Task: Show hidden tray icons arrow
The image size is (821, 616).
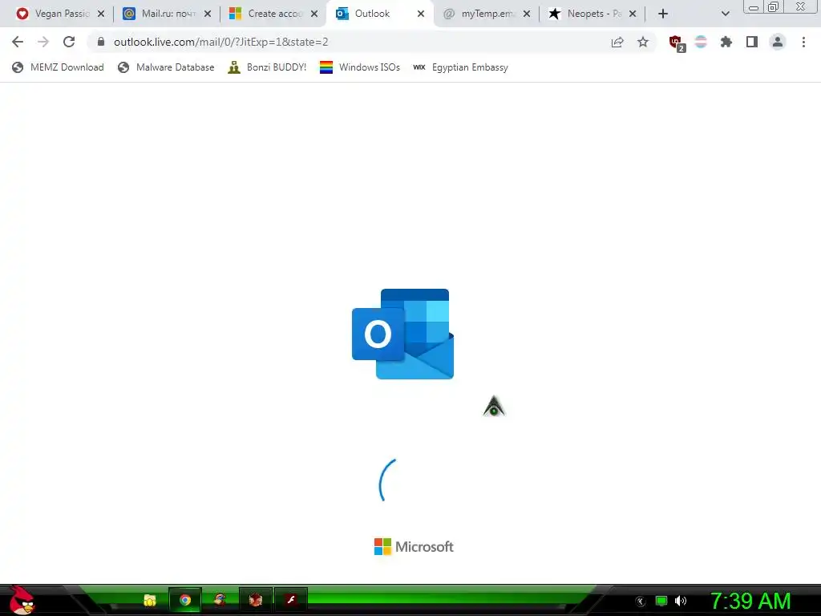Action: pos(640,602)
